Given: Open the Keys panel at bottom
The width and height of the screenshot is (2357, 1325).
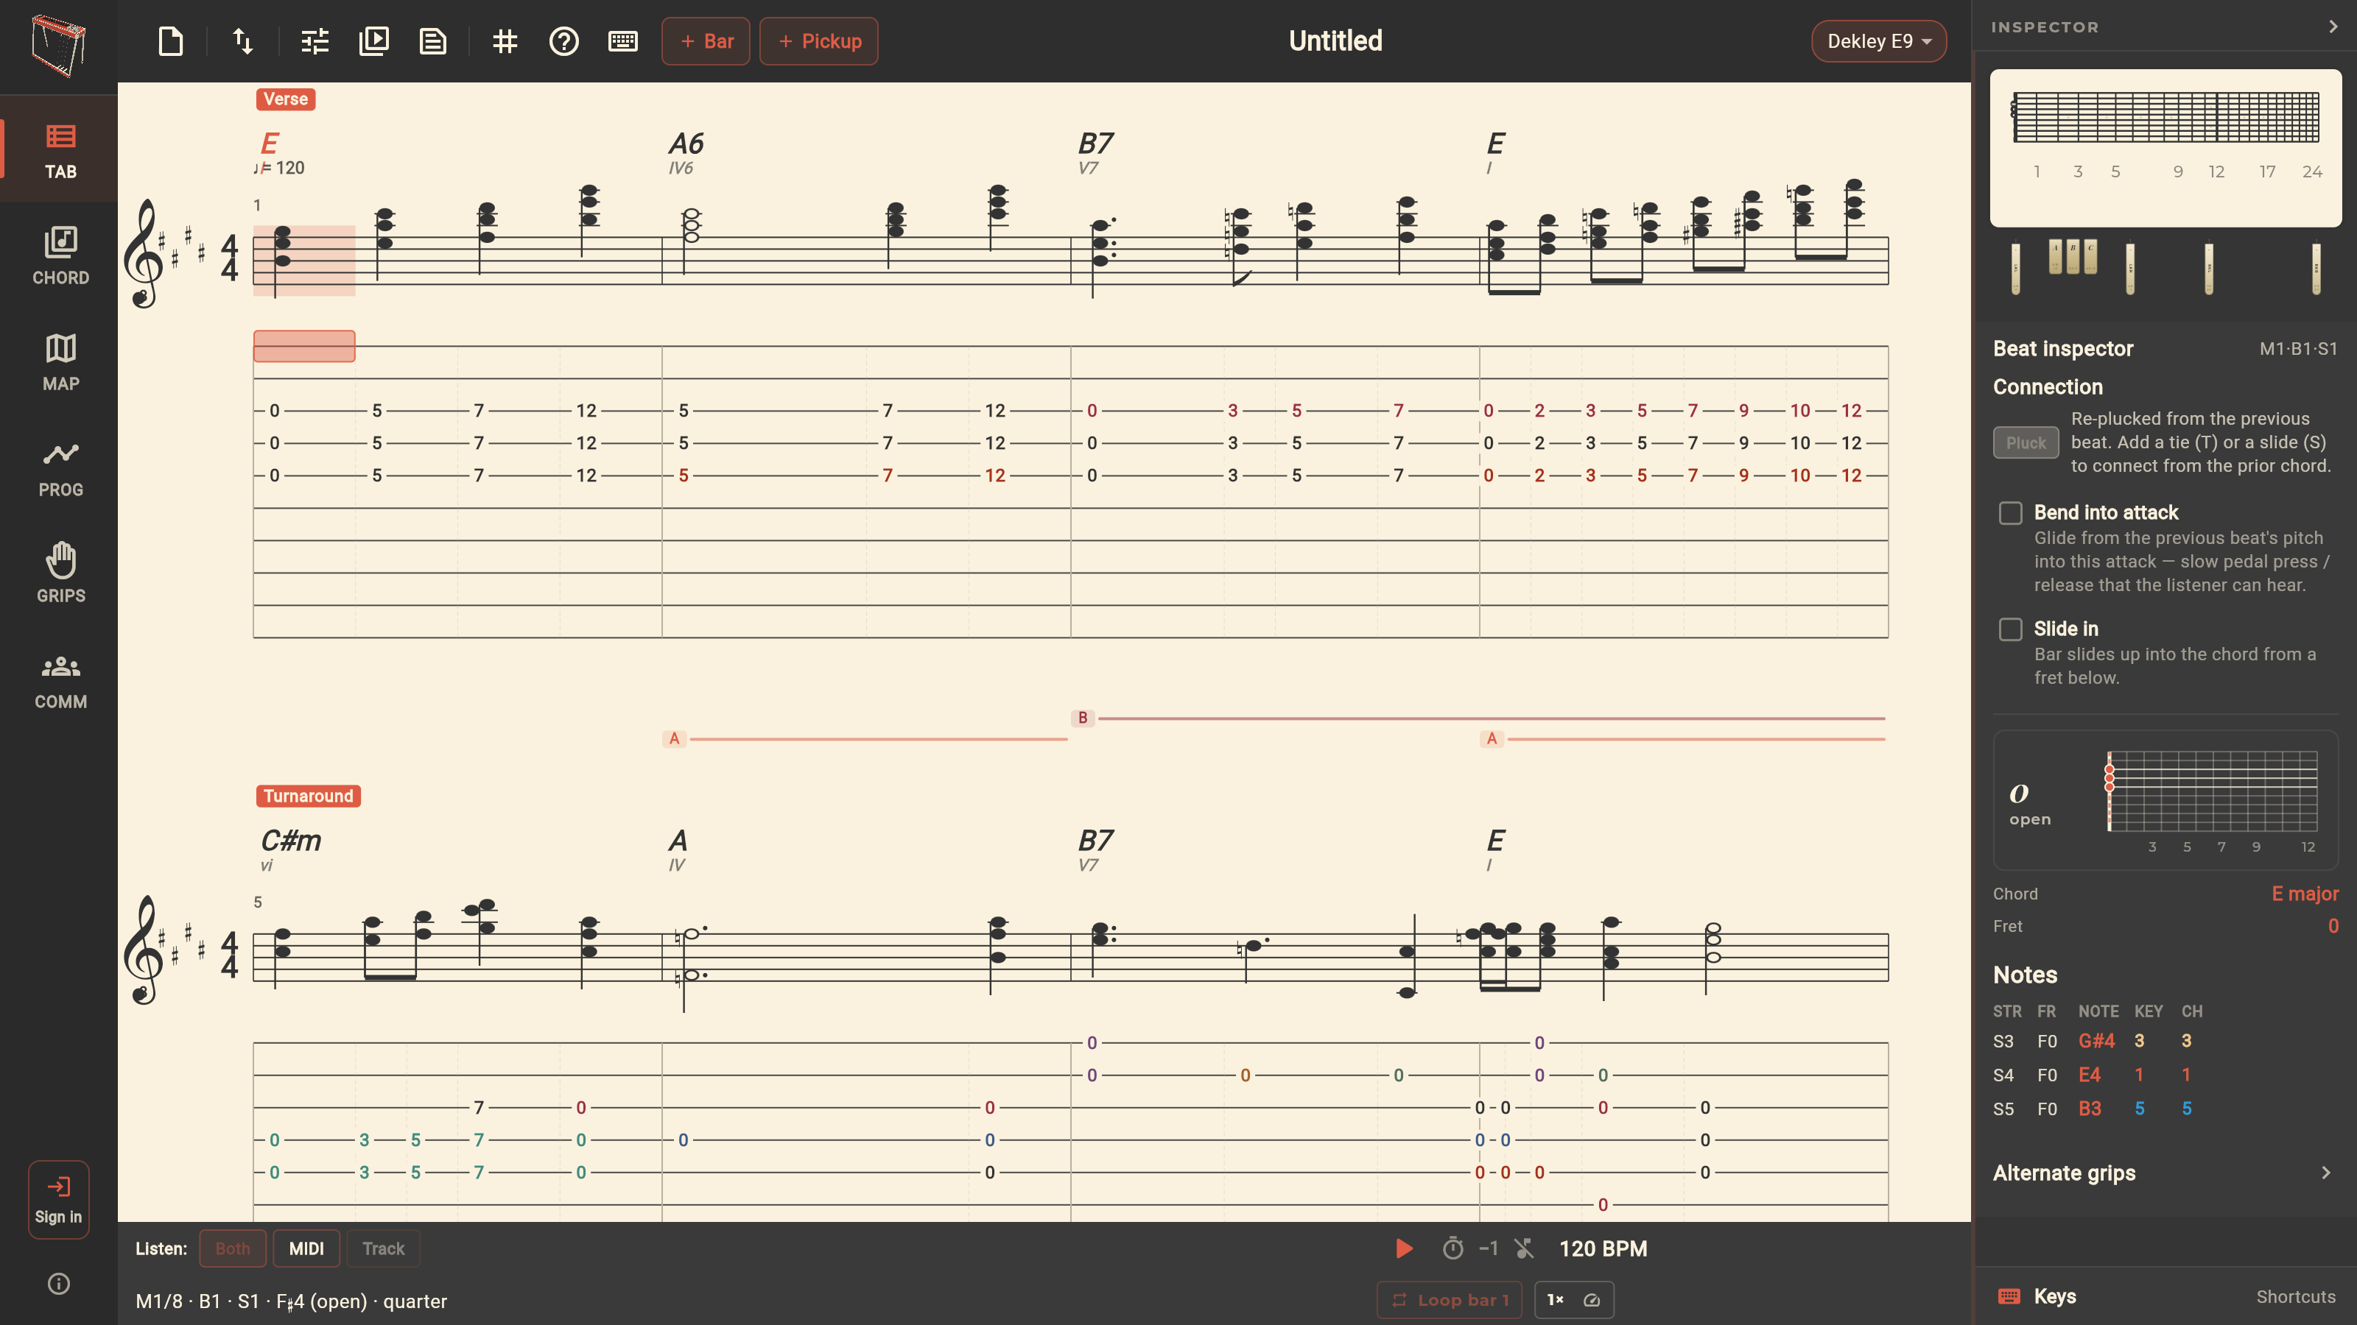Looking at the screenshot, I should (2036, 1296).
